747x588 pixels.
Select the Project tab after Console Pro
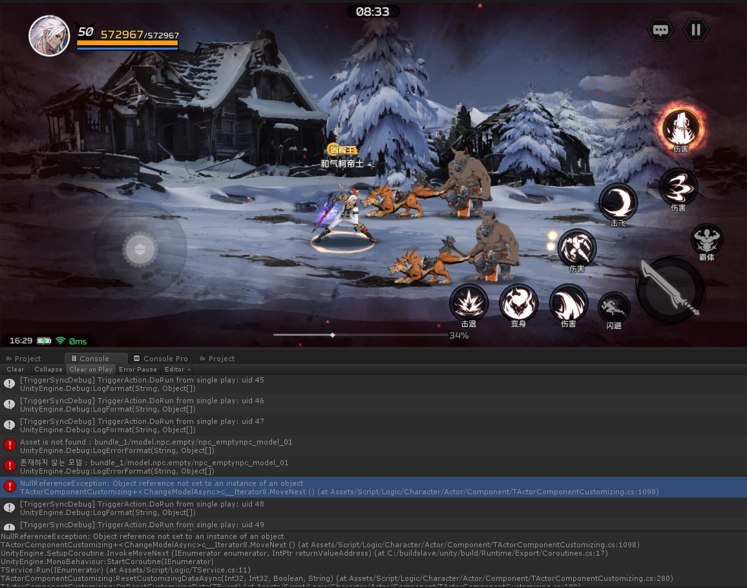click(217, 359)
